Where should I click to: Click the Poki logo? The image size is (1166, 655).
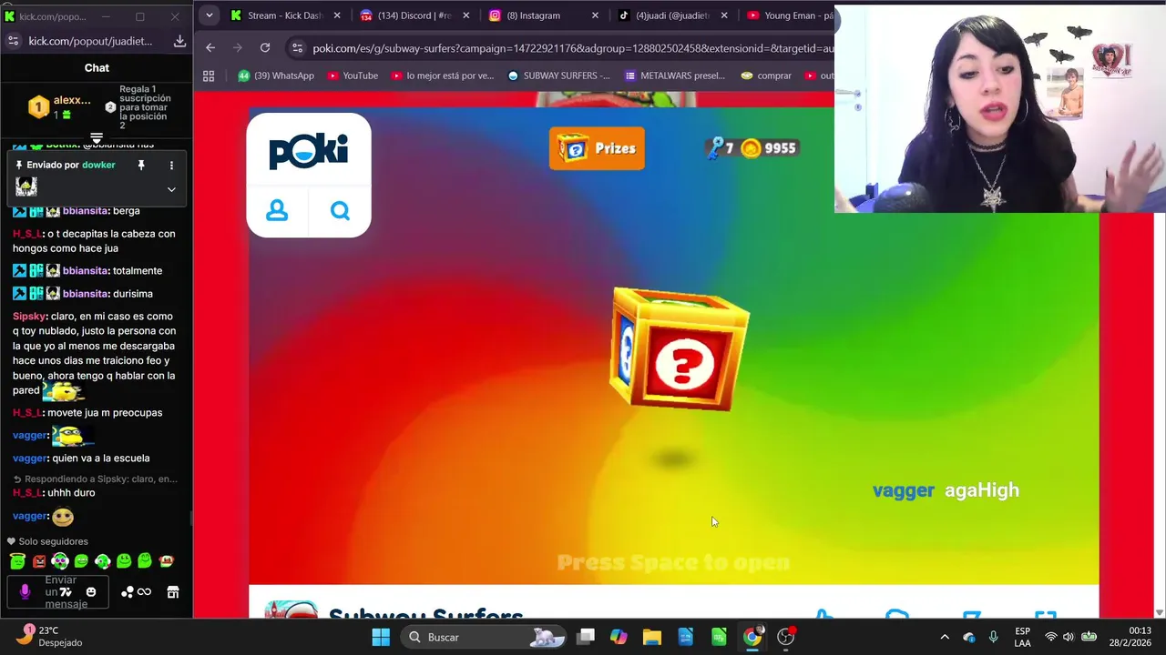coord(308,151)
